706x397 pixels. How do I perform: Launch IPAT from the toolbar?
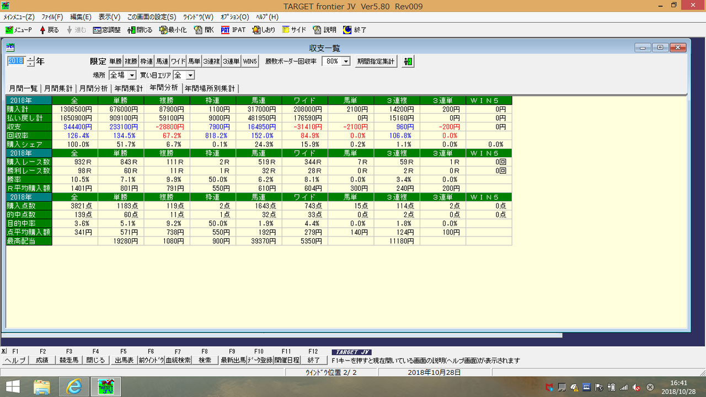click(x=233, y=30)
